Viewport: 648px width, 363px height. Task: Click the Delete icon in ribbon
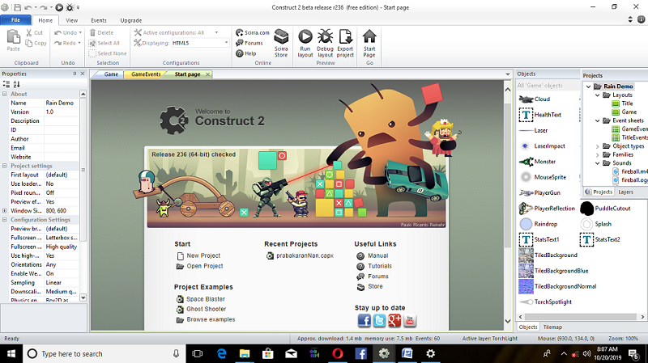tap(92, 32)
